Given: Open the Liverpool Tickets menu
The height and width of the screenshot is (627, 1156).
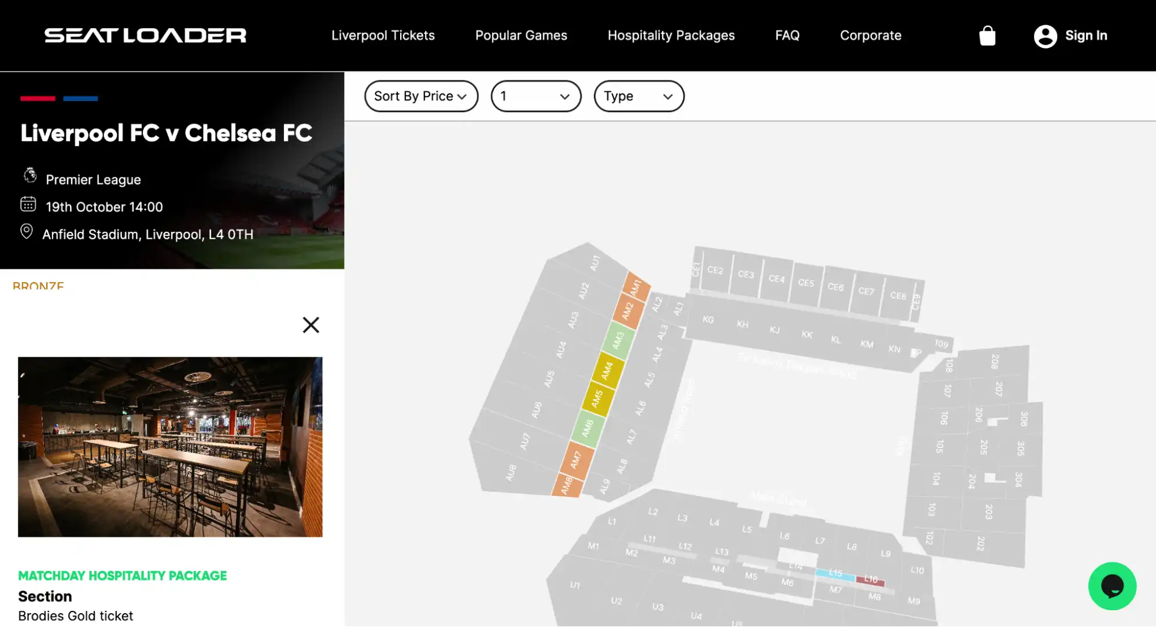Looking at the screenshot, I should coord(383,35).
